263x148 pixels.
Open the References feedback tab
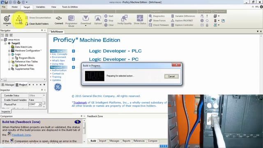point(139,141)
